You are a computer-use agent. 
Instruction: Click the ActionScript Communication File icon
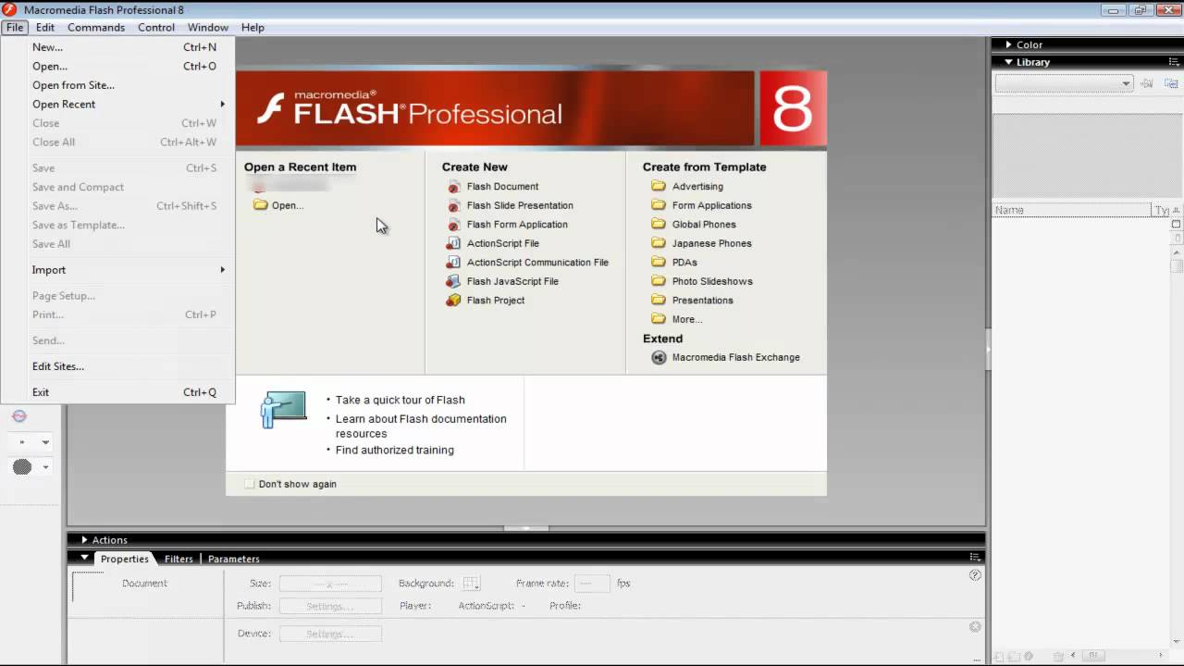(453, 263)
